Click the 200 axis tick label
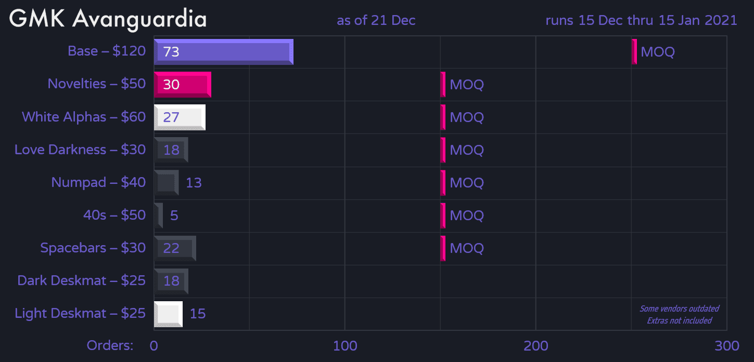 536,346
